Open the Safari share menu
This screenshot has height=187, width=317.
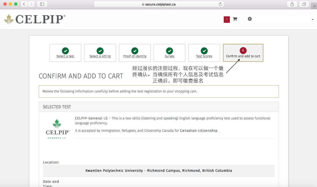(x=292, y=4)
